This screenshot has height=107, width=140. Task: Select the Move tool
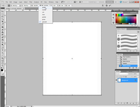(x=3, y=12)
